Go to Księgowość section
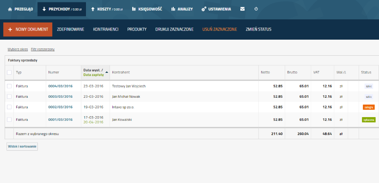 pos(147,9)
